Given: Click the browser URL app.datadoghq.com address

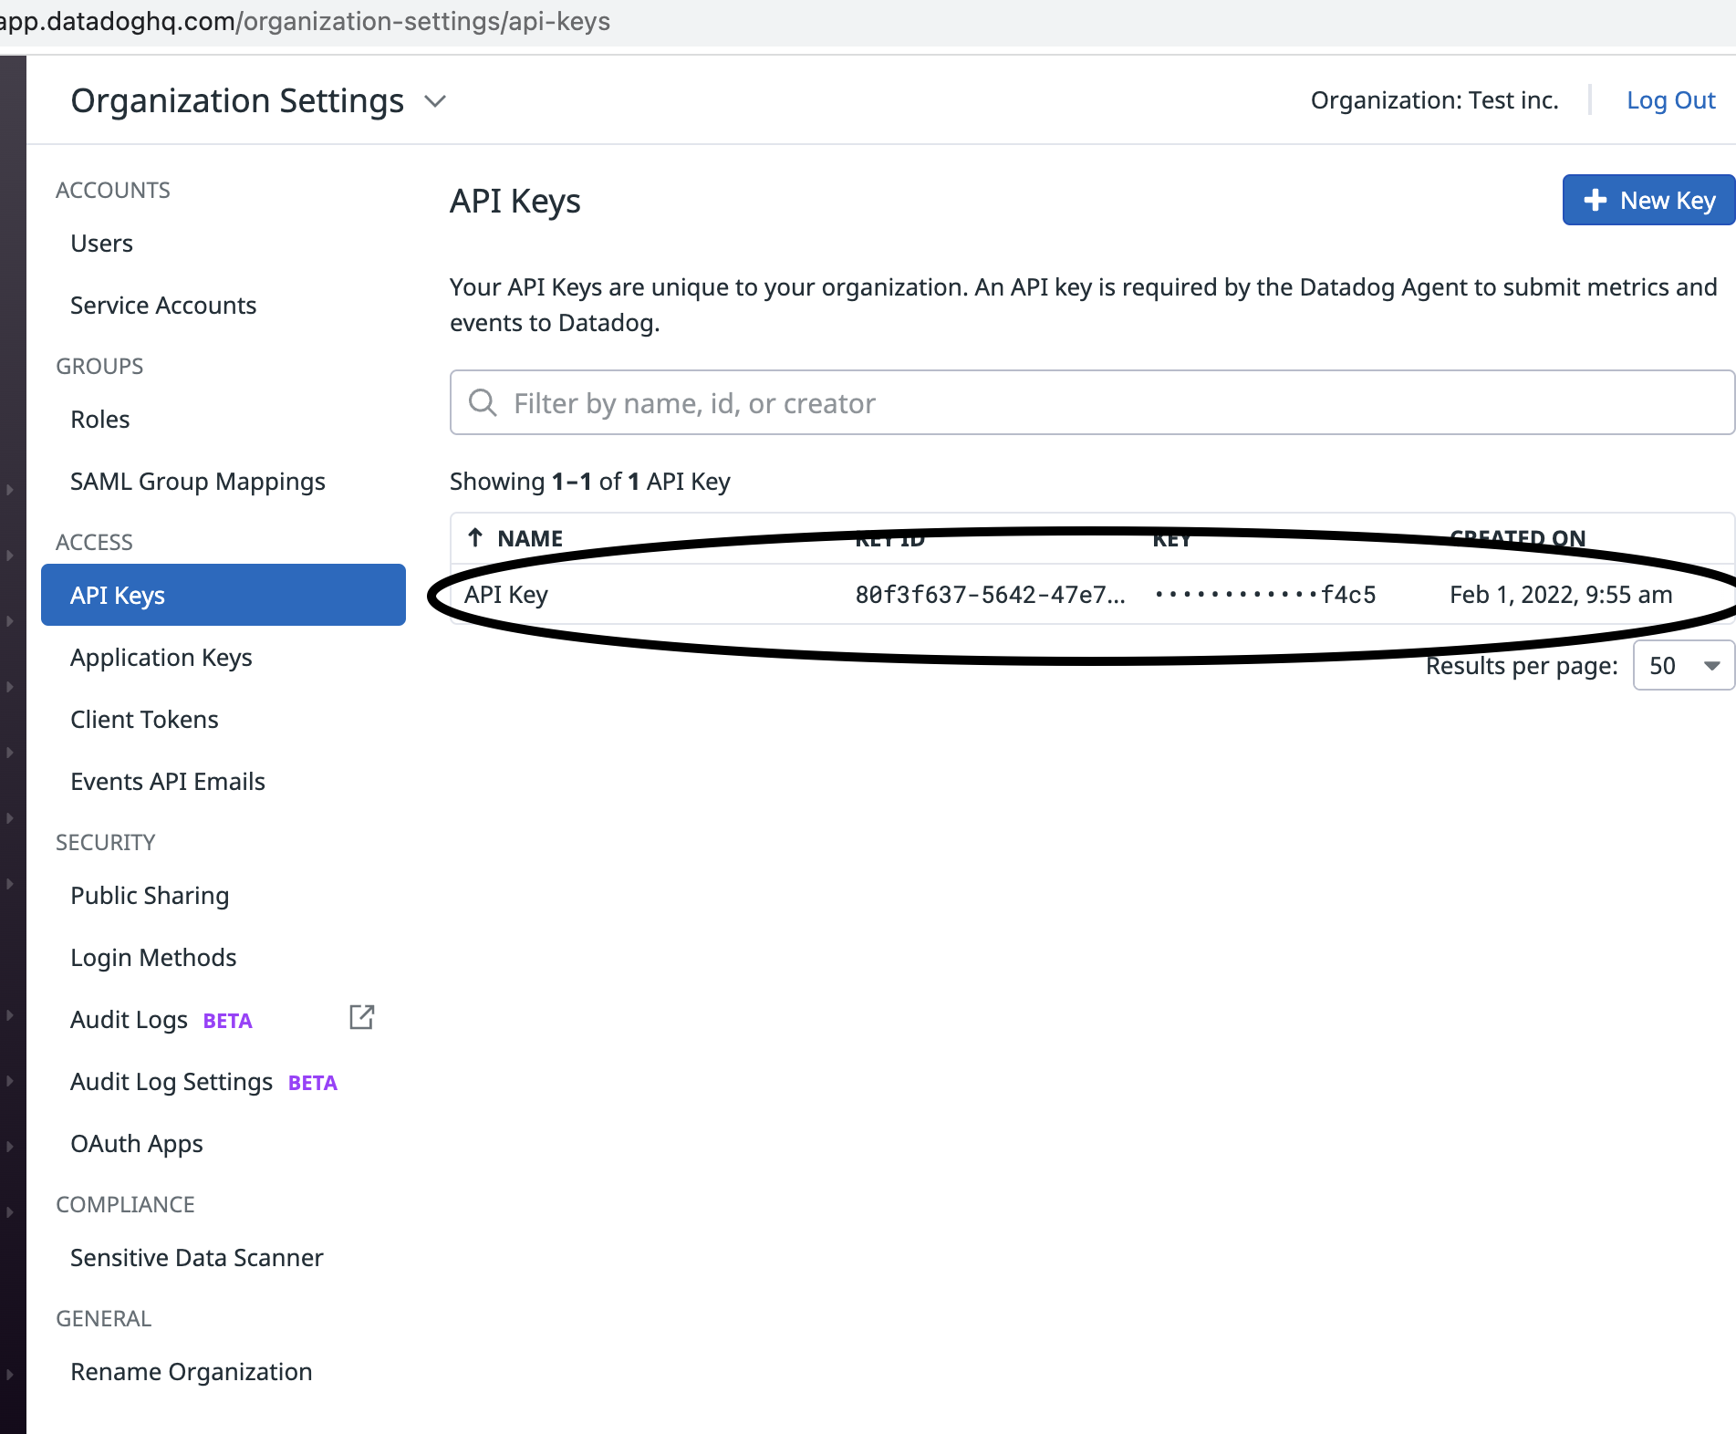Looking at the screenshot, I should click(x=306, y=21).
